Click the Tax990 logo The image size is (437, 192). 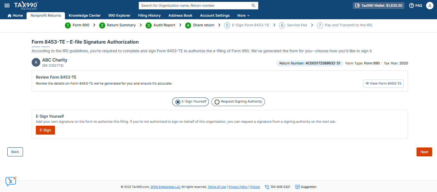click(26, 5)
